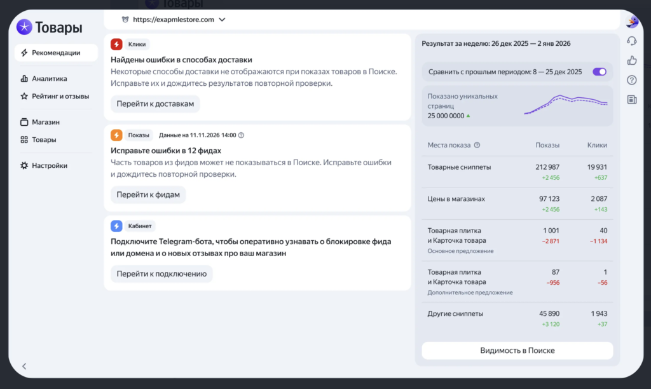Click the news journal icon on right rail

pos(631,100)
